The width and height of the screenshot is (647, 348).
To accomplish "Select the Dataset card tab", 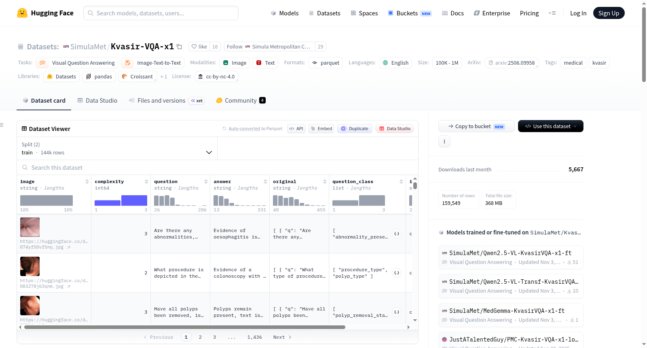I will coord(44,101).
